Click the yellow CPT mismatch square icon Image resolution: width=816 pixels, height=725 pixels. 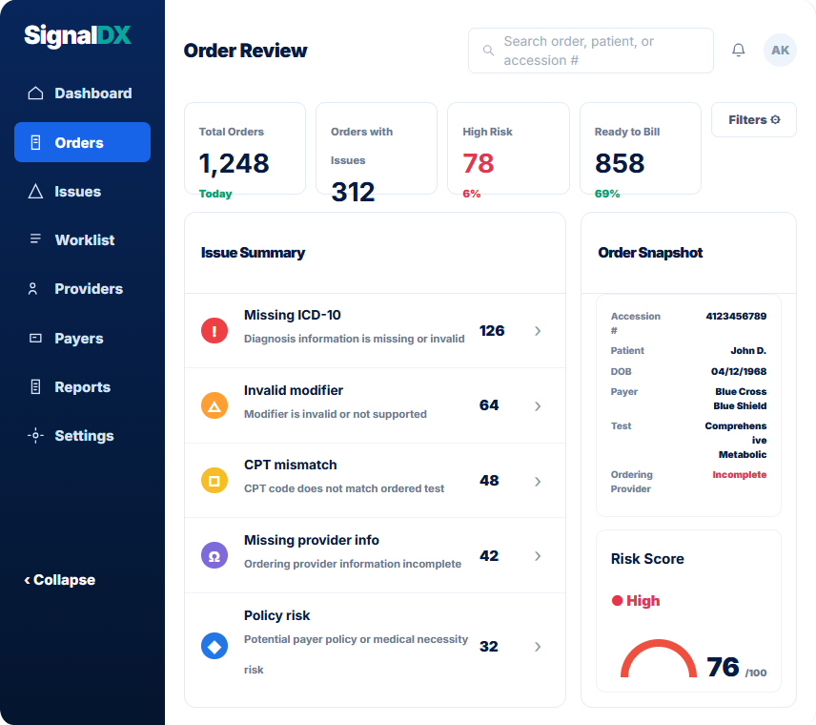tap(214, 481)
